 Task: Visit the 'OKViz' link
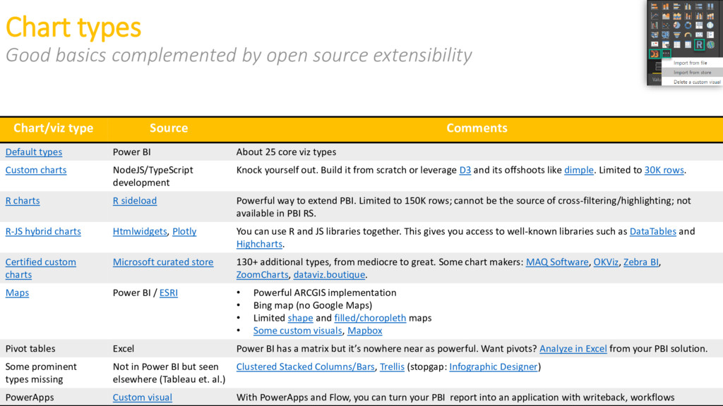point(606,262)
